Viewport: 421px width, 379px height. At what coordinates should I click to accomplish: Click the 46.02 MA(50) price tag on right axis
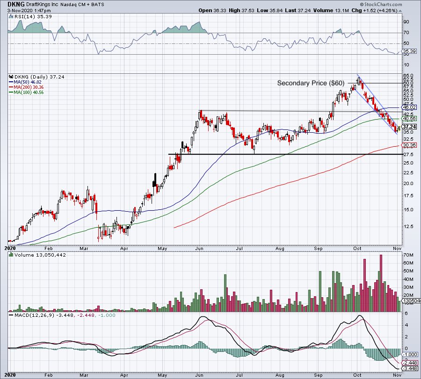[409, 107]
